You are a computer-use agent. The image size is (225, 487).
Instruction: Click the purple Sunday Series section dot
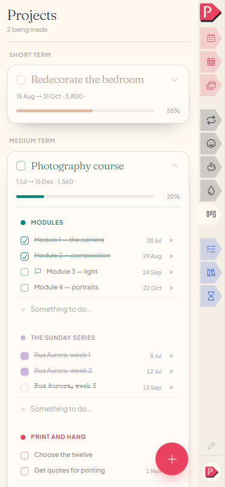23,338
